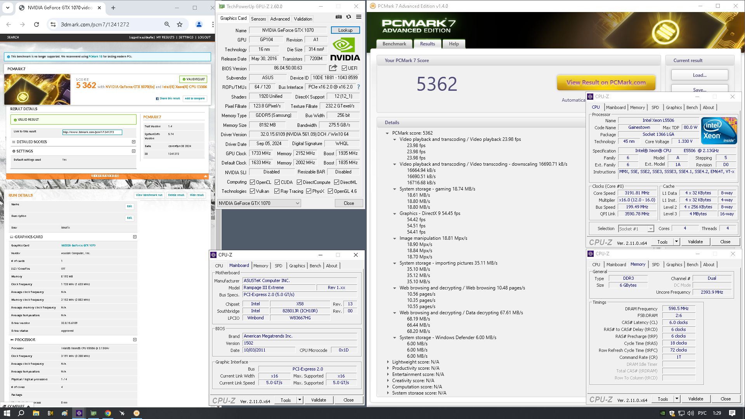
Task: Take a GPU-Z screenshot with camera icon
Action: coord(338,17)
